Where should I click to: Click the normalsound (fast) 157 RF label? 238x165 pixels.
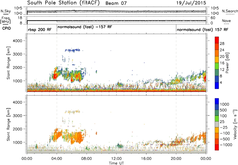[x=202, y=29]
